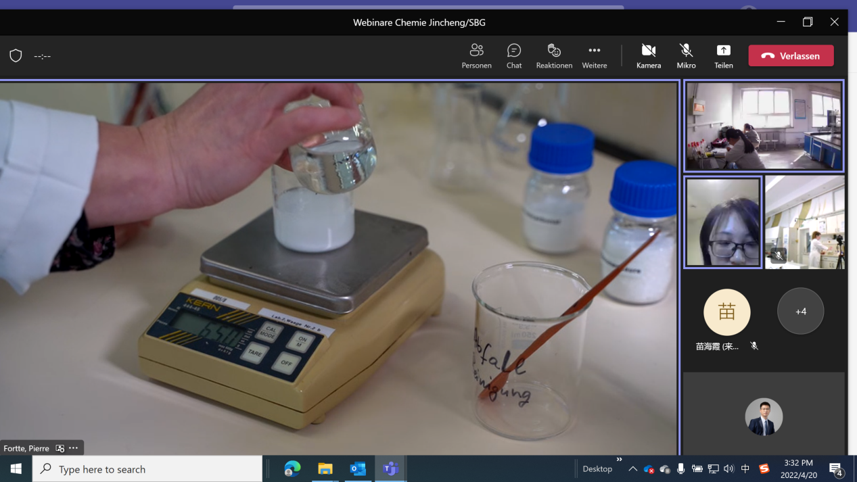The width and height of the screenshot is (857, 482).
Task: Show the +4 additional participants
Action: [800, 311]
